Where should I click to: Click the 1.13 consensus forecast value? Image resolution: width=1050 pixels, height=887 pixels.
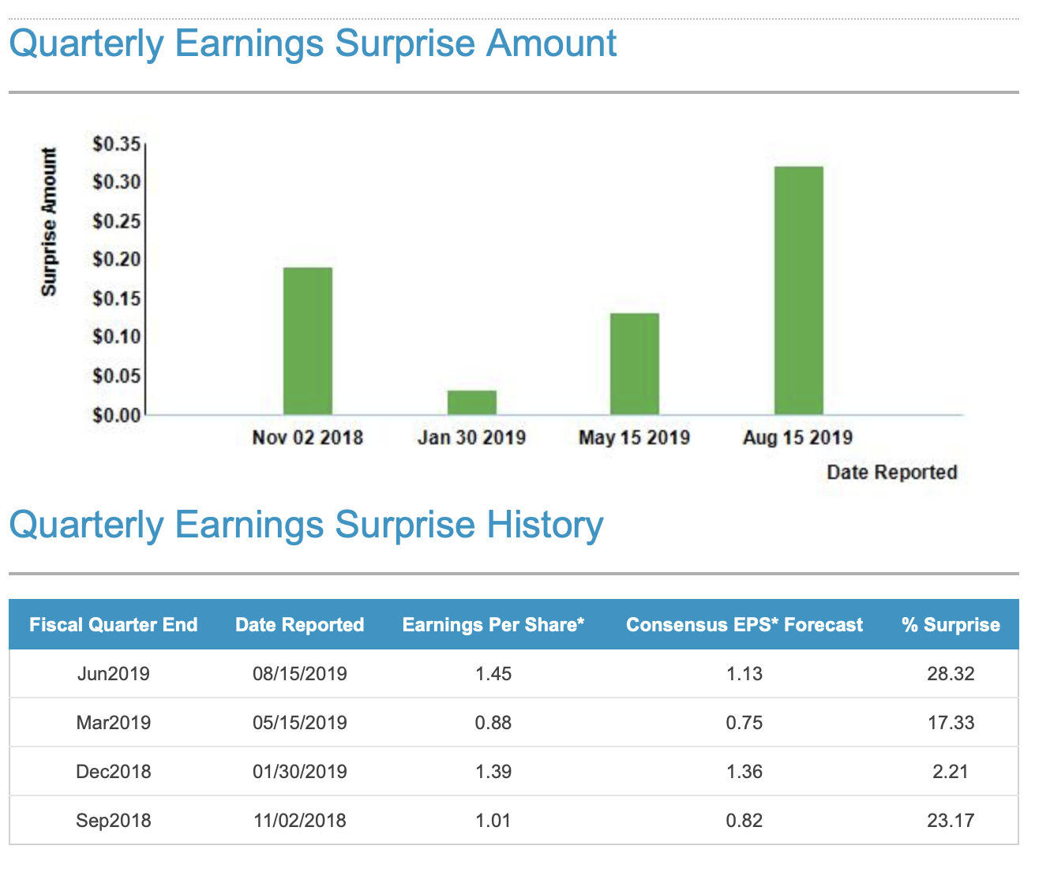coord(744,674)
